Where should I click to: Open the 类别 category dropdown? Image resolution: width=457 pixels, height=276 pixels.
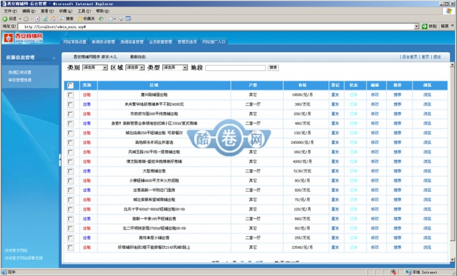[95, 68]
